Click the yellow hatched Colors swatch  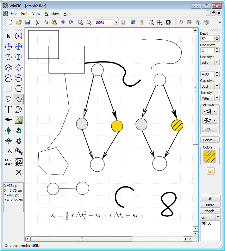tap(209, 157)
